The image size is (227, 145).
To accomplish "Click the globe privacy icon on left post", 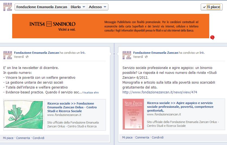I will (x=27, y=57).
